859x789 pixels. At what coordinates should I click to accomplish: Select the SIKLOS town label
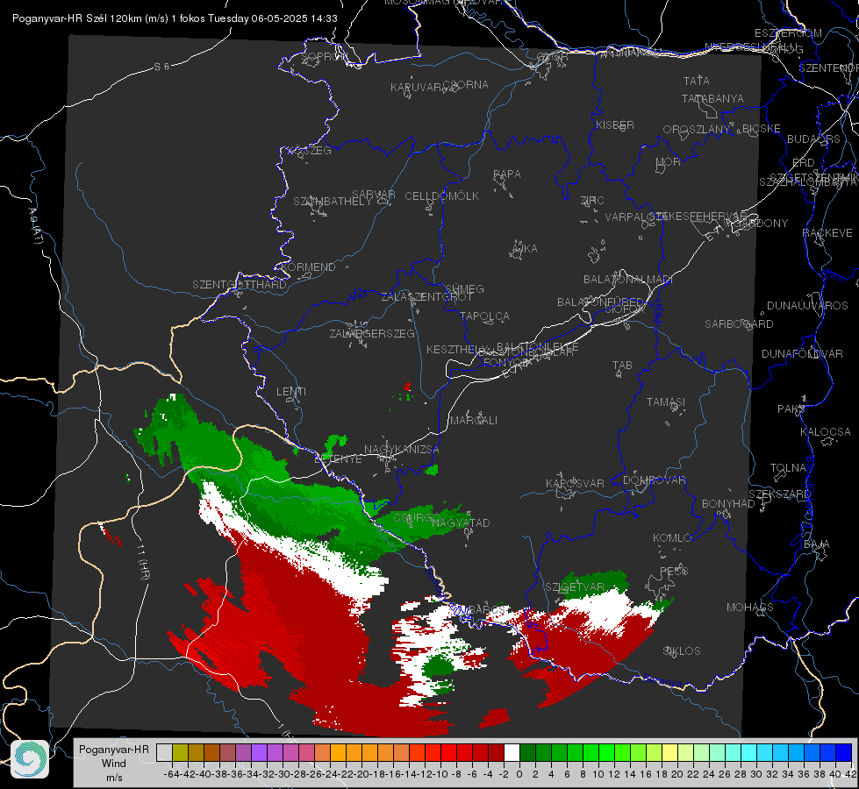[x=682, y=651]
